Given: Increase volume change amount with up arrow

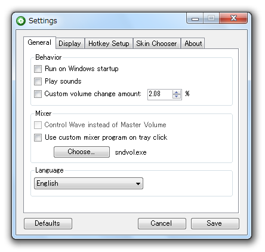Looking at the screenshot, I should pos(177,92).
